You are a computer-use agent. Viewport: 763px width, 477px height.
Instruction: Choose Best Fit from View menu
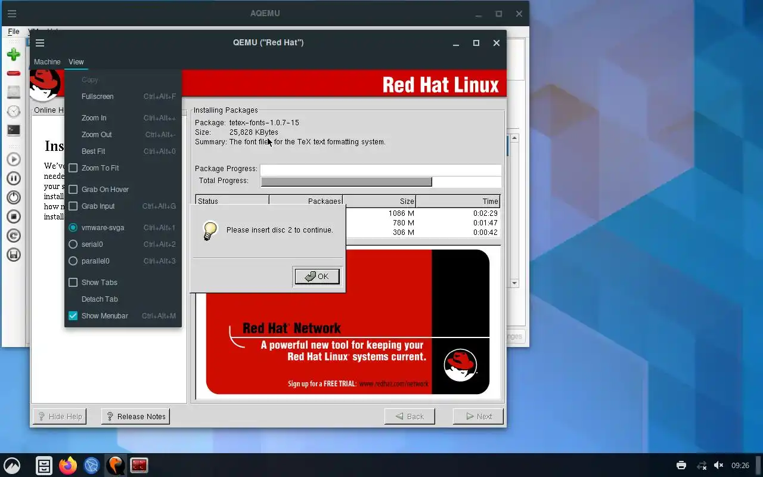coord(123,151)
